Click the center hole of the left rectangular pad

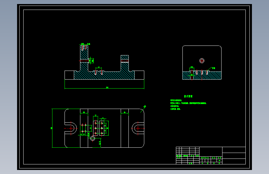96,128
